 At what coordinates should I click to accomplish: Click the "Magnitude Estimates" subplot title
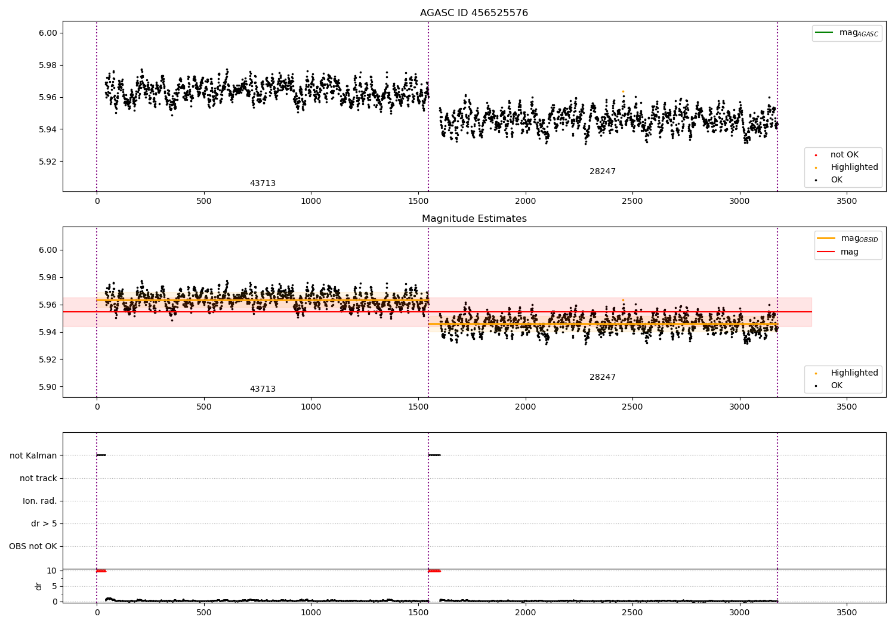pyautogui.click(x=474, y=219)
